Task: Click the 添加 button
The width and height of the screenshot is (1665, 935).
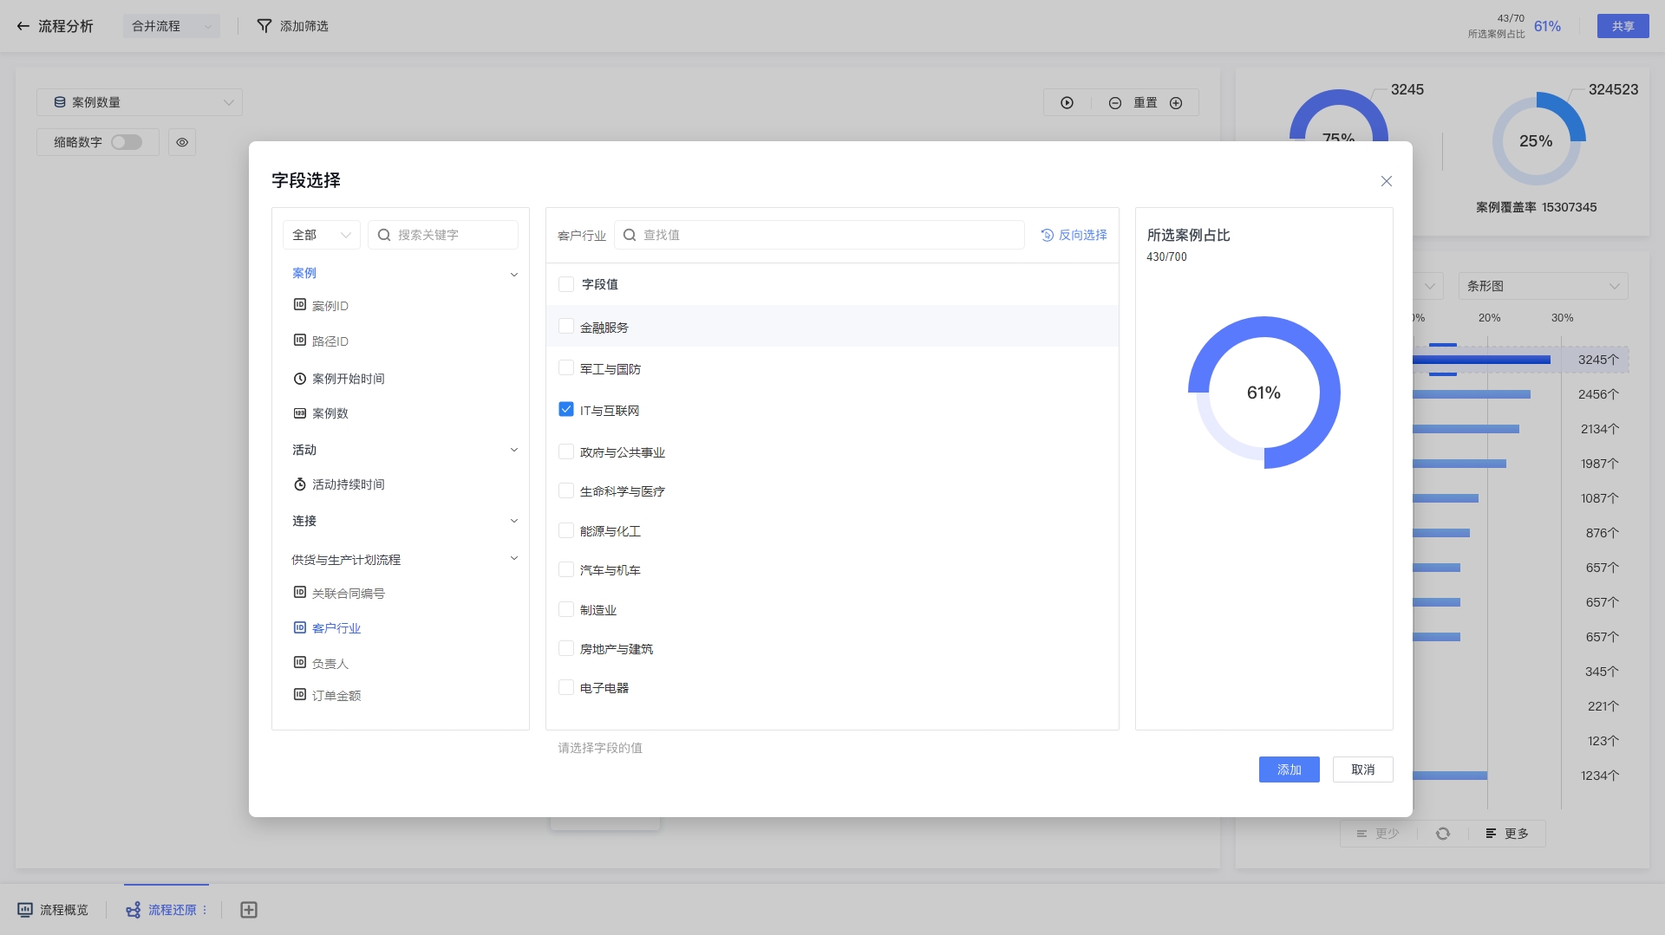Action: coord(1289,769)
